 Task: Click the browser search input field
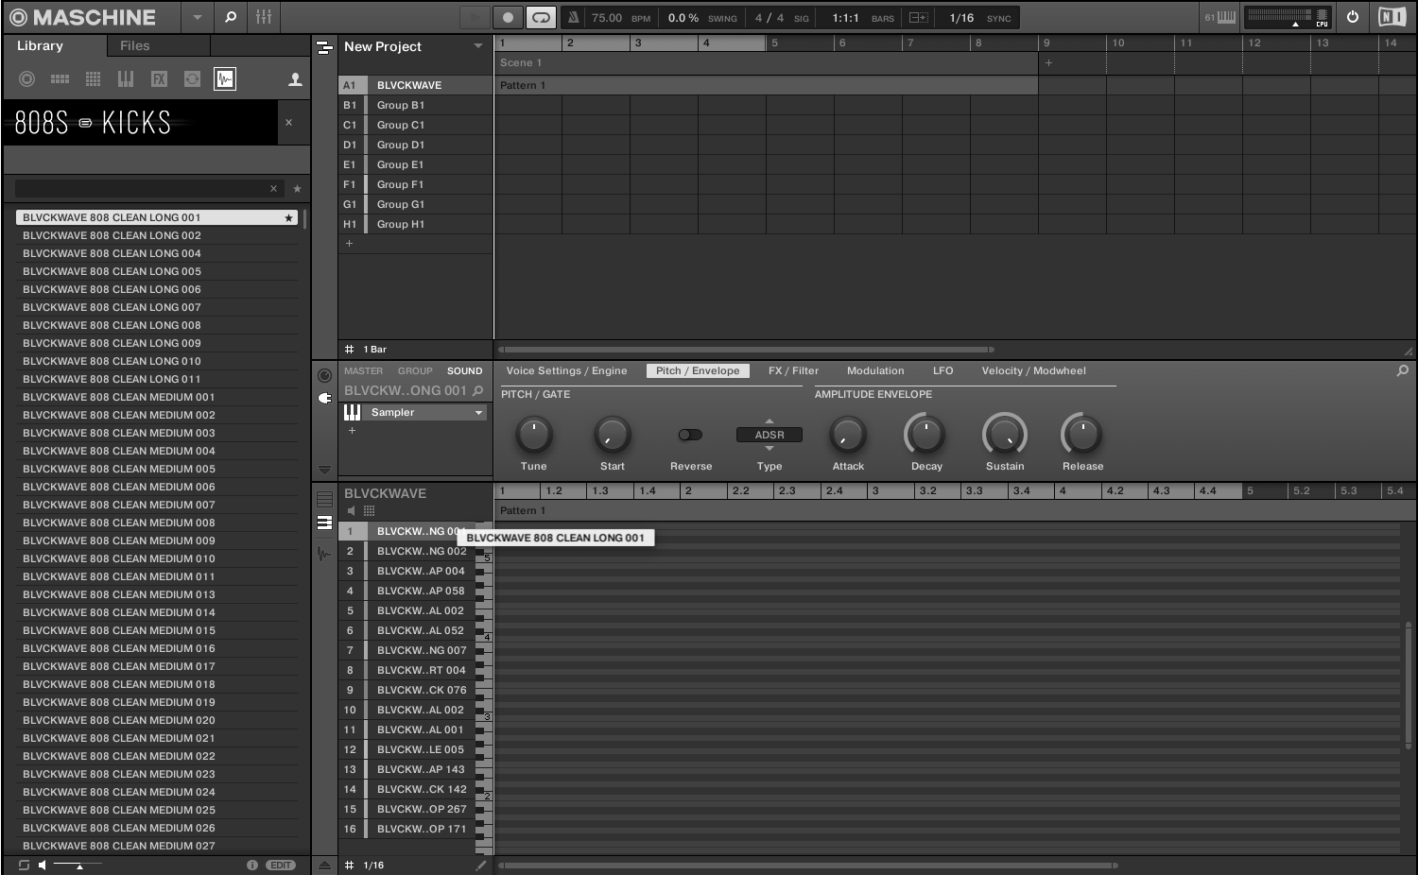[x=142, y=188]
